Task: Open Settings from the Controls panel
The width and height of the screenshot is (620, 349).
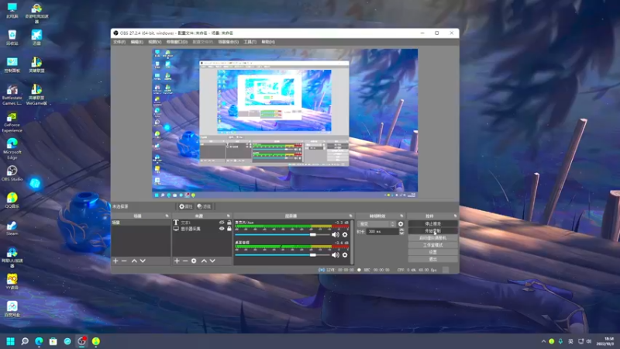Action: (432, 253)
